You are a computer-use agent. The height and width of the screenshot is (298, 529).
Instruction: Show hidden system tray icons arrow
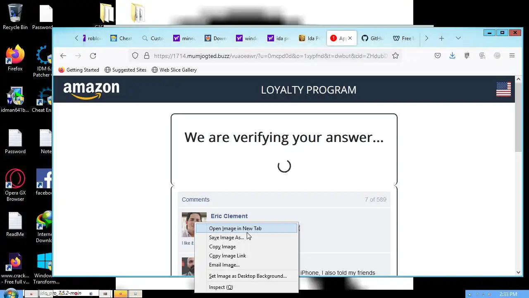click(x=469, y=294)
